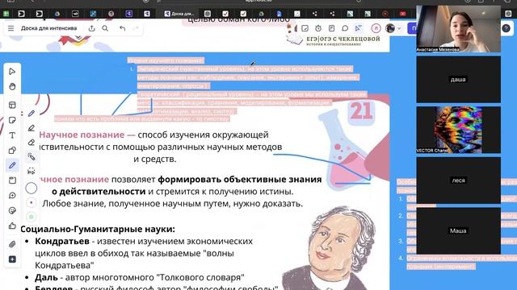This screenshot has height=290, width=517.
Task: Open the notes panel icon
Action: pyautogui.click(x=331, y=28)
